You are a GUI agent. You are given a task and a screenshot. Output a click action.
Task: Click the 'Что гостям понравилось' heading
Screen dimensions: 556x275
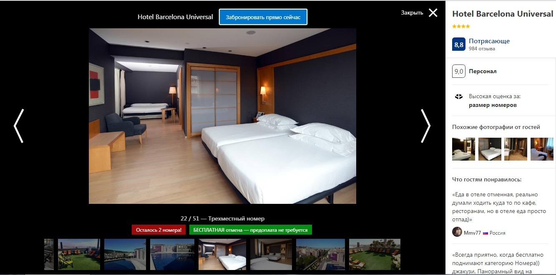pos(487,179)
